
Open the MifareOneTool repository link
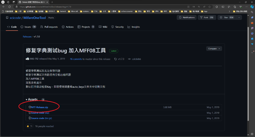pyautogui.click(x=34, y=18)
